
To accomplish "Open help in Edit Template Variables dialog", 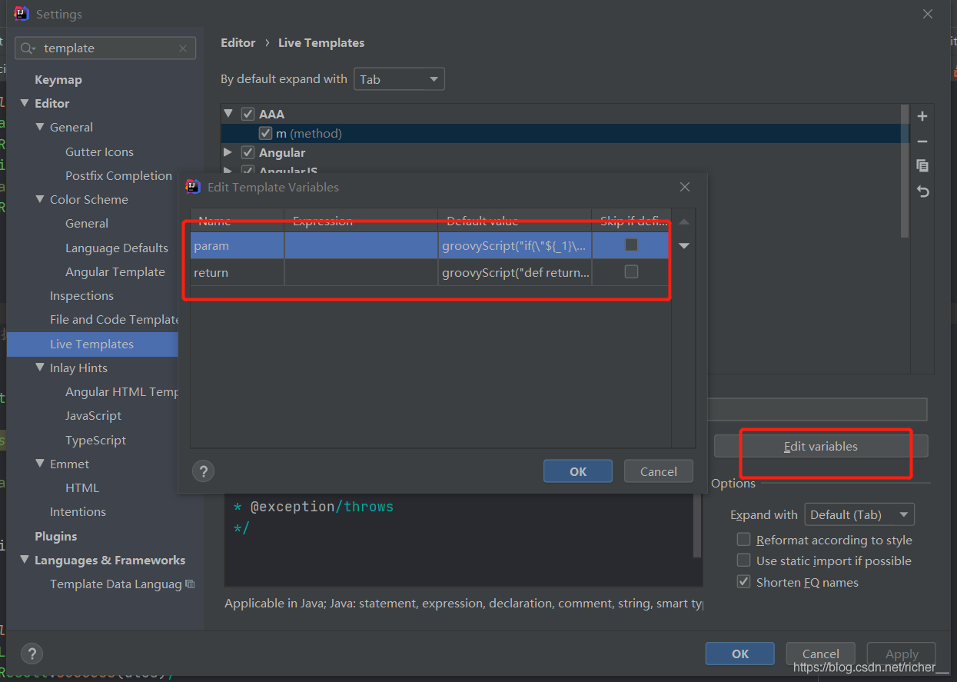I will click(203, 471).
